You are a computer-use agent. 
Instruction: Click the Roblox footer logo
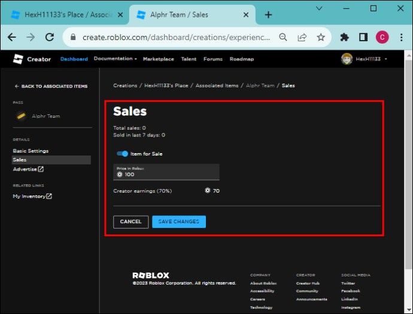tap(151, 276)
